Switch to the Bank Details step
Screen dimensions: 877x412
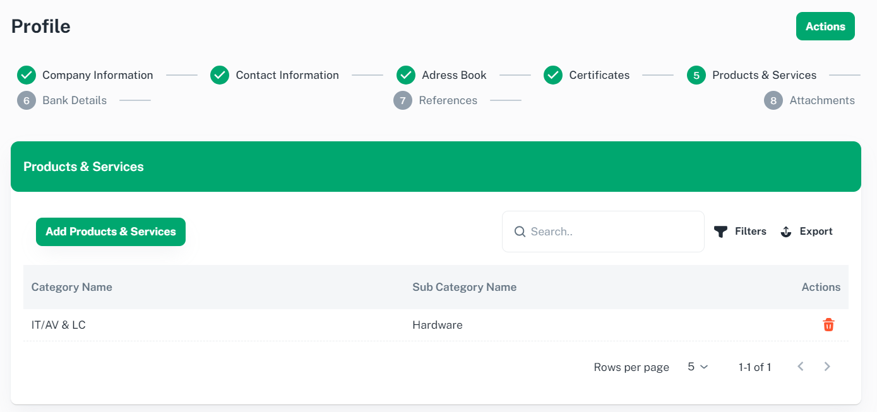[x=74, y=100]
